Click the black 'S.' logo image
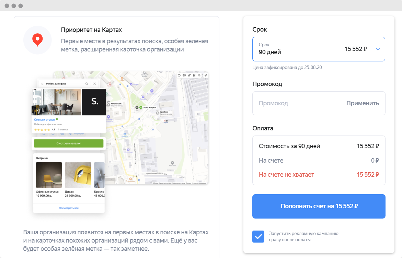Screen dimensions: 402x258 [94, 102]
